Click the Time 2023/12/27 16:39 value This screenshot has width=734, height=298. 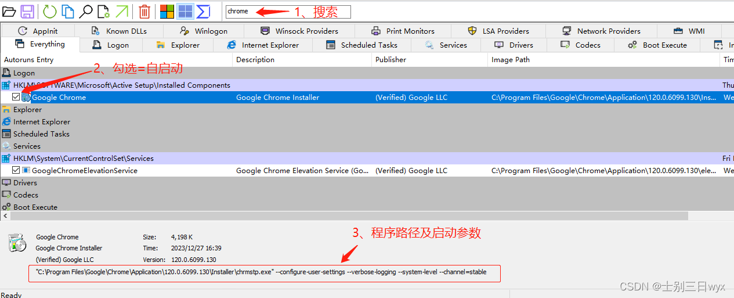click(196, 248)
